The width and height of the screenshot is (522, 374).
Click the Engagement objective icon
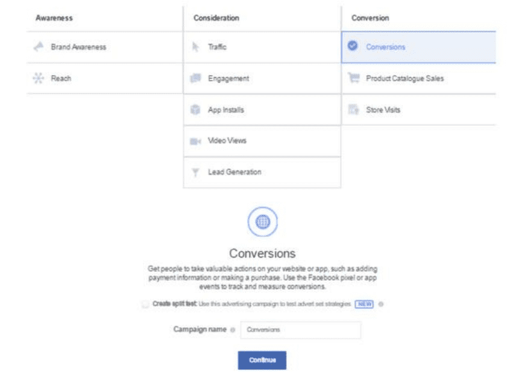195,78
